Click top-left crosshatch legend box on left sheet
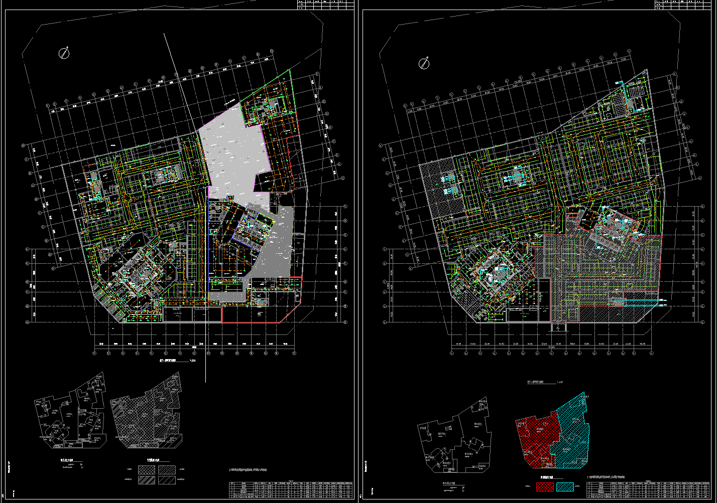 pos(147,469)
